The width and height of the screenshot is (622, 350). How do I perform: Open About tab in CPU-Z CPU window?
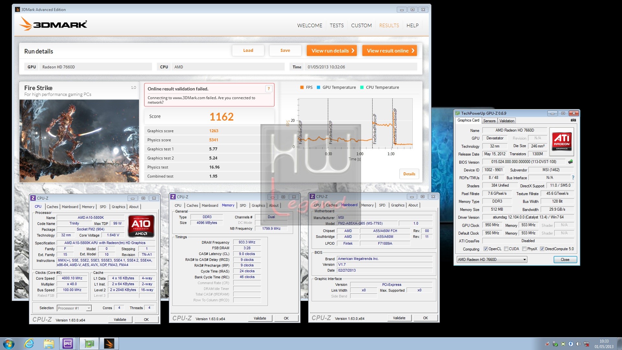133,207
